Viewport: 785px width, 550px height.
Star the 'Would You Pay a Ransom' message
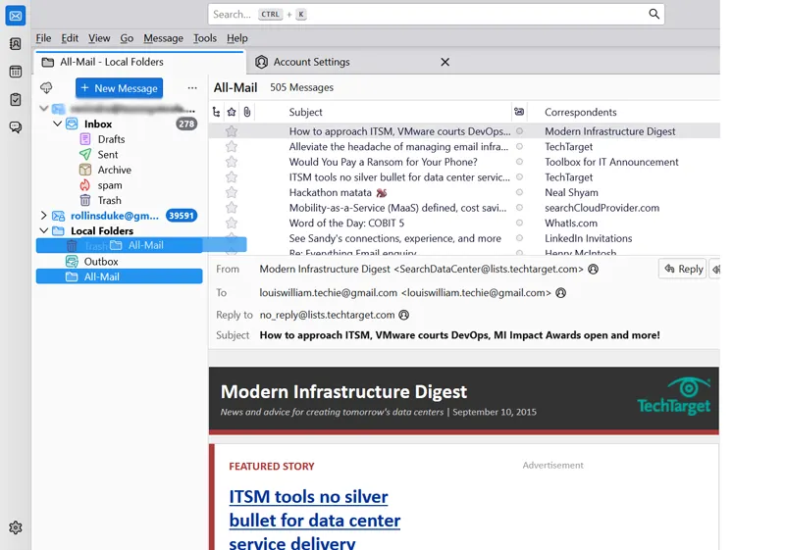(232, 162)
